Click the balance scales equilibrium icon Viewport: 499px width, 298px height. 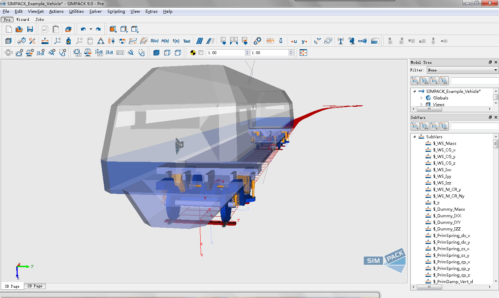(x=88, y=53)
